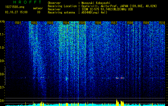Click the 1503 time marker
The height and width of the screenshot is (106, 168).
(50, 23)
